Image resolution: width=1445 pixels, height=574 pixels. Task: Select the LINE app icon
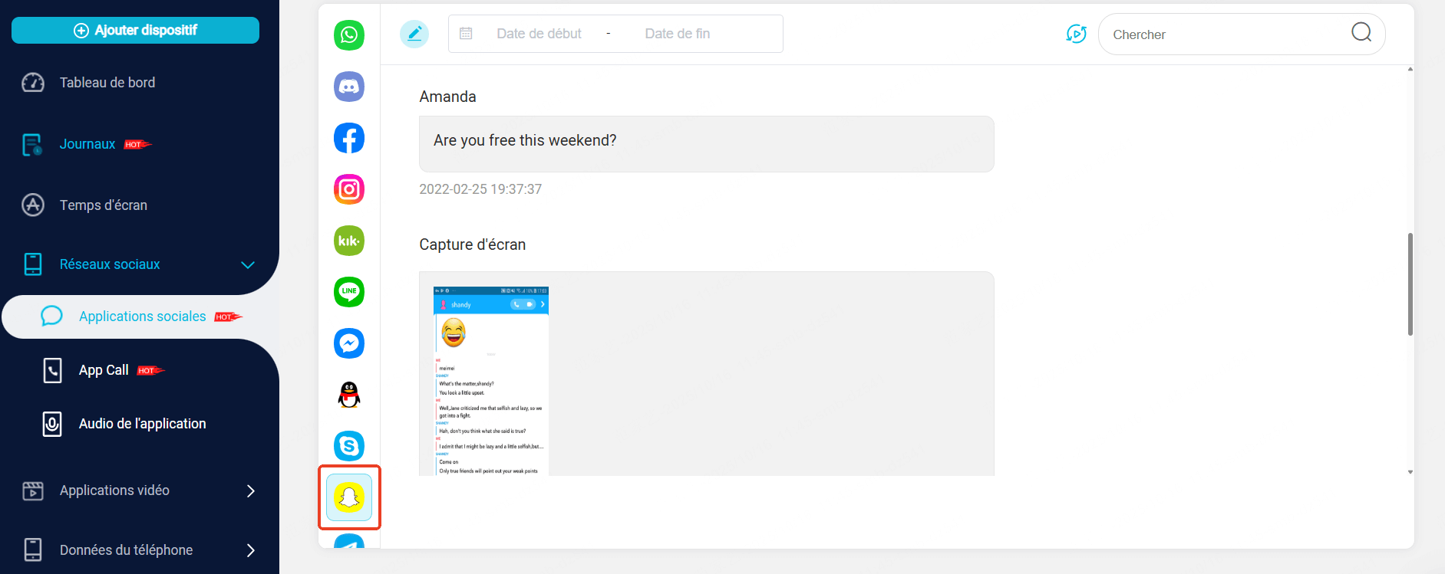pos(349,292)
